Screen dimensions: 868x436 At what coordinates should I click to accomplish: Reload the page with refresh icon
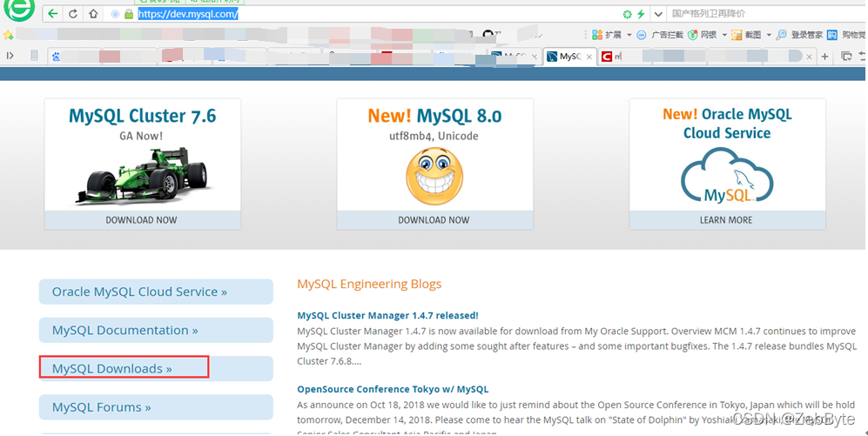73,14
